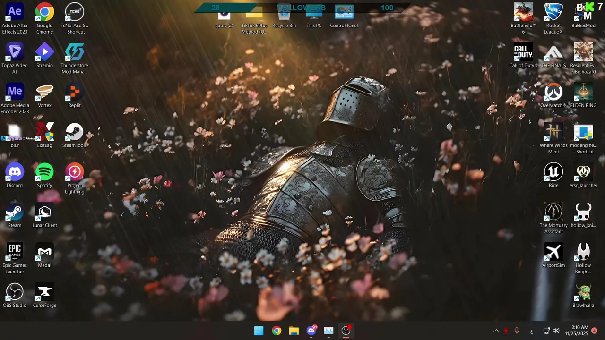Click the gray microphone tray icon
The image size is (605, 340).
[517, 331]
